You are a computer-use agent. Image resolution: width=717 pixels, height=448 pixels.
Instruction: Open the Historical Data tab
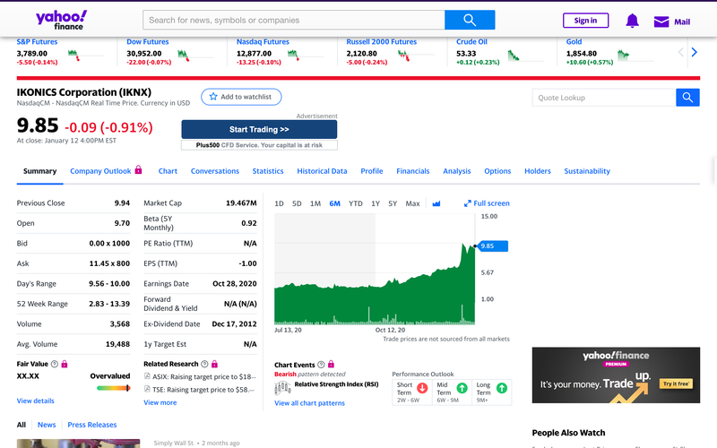322,171
